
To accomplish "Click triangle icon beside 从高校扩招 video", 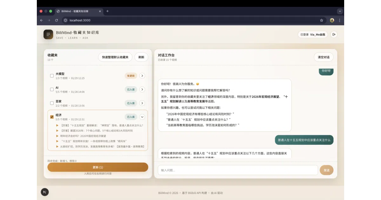I will [57, 147].
